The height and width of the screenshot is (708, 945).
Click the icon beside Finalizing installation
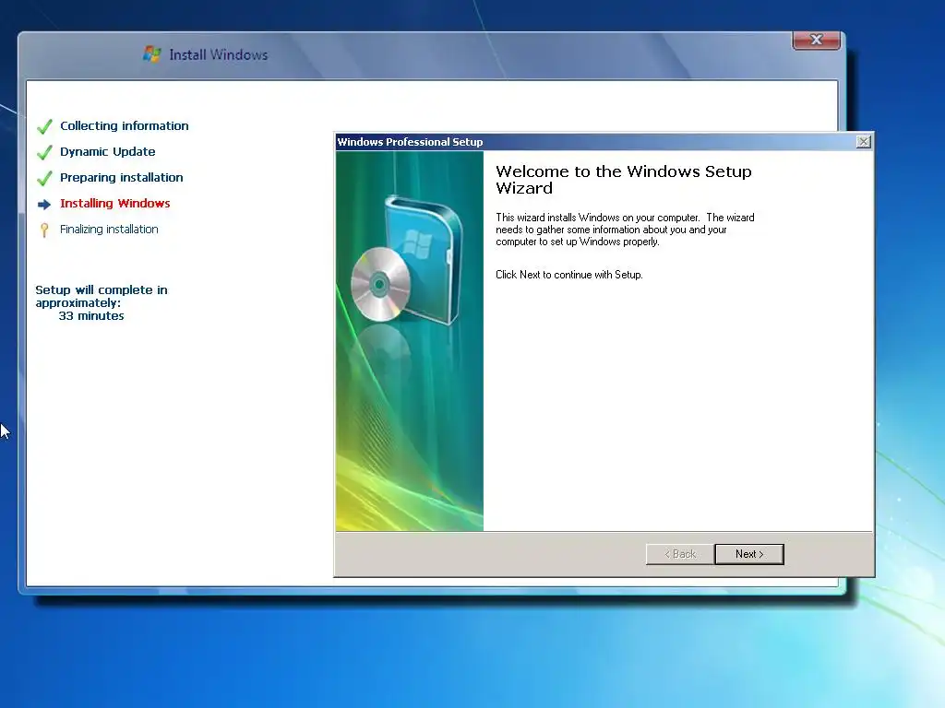44,230
